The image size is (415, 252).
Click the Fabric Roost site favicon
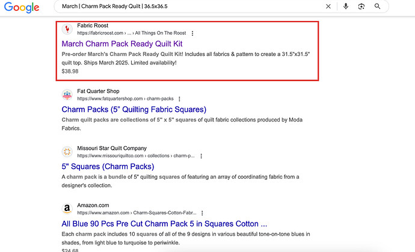click(67, 29)
